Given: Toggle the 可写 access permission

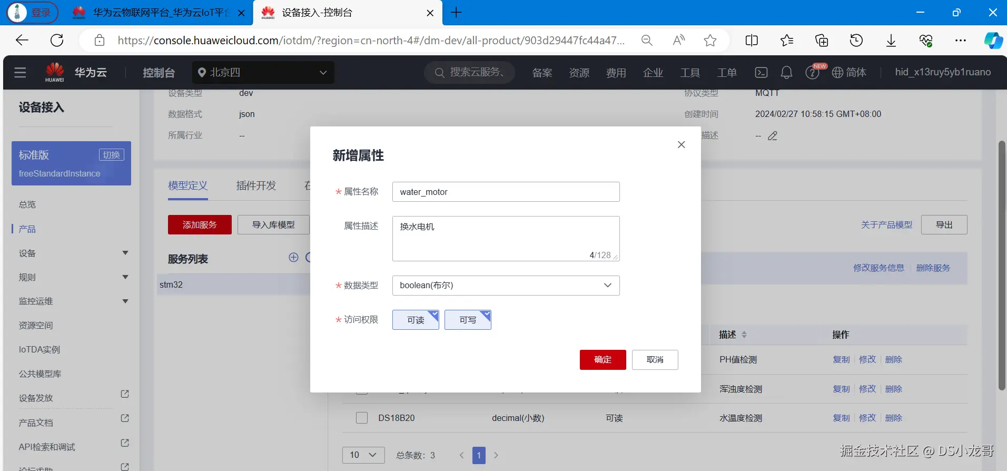Looking at the screenshot, I should (468, 320).
